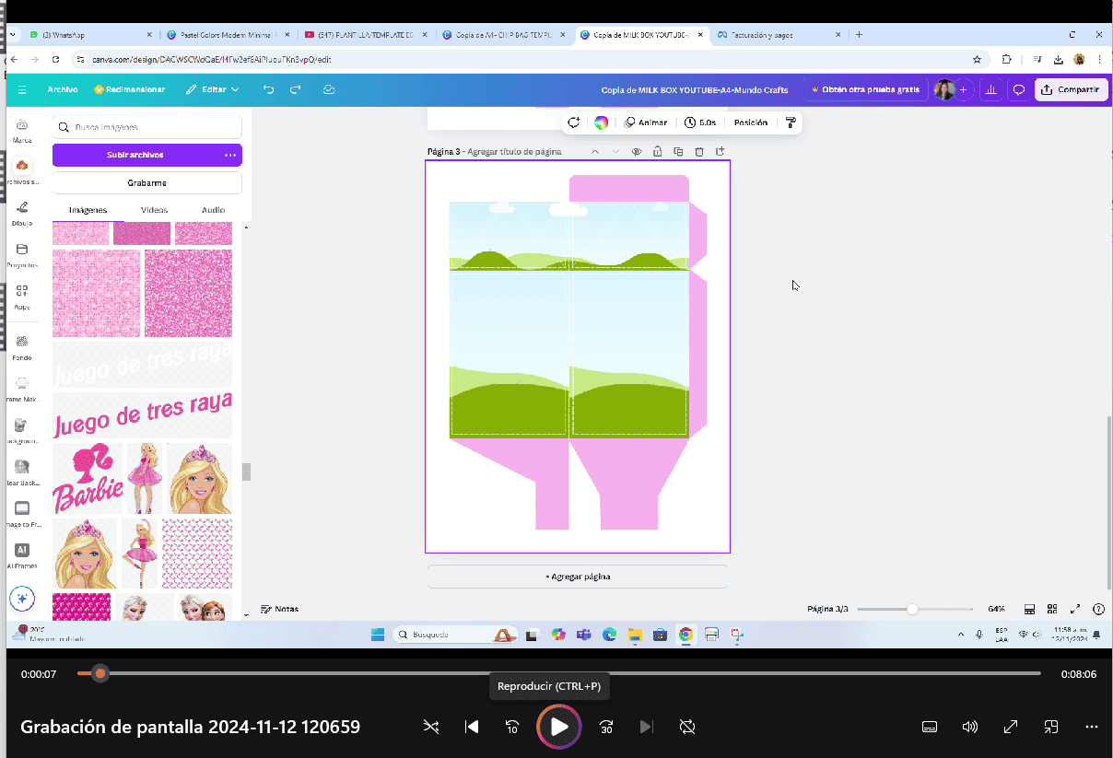Click the Compartir button
The height and width of the screenshot is (758, 1113).
[1070, 89]
